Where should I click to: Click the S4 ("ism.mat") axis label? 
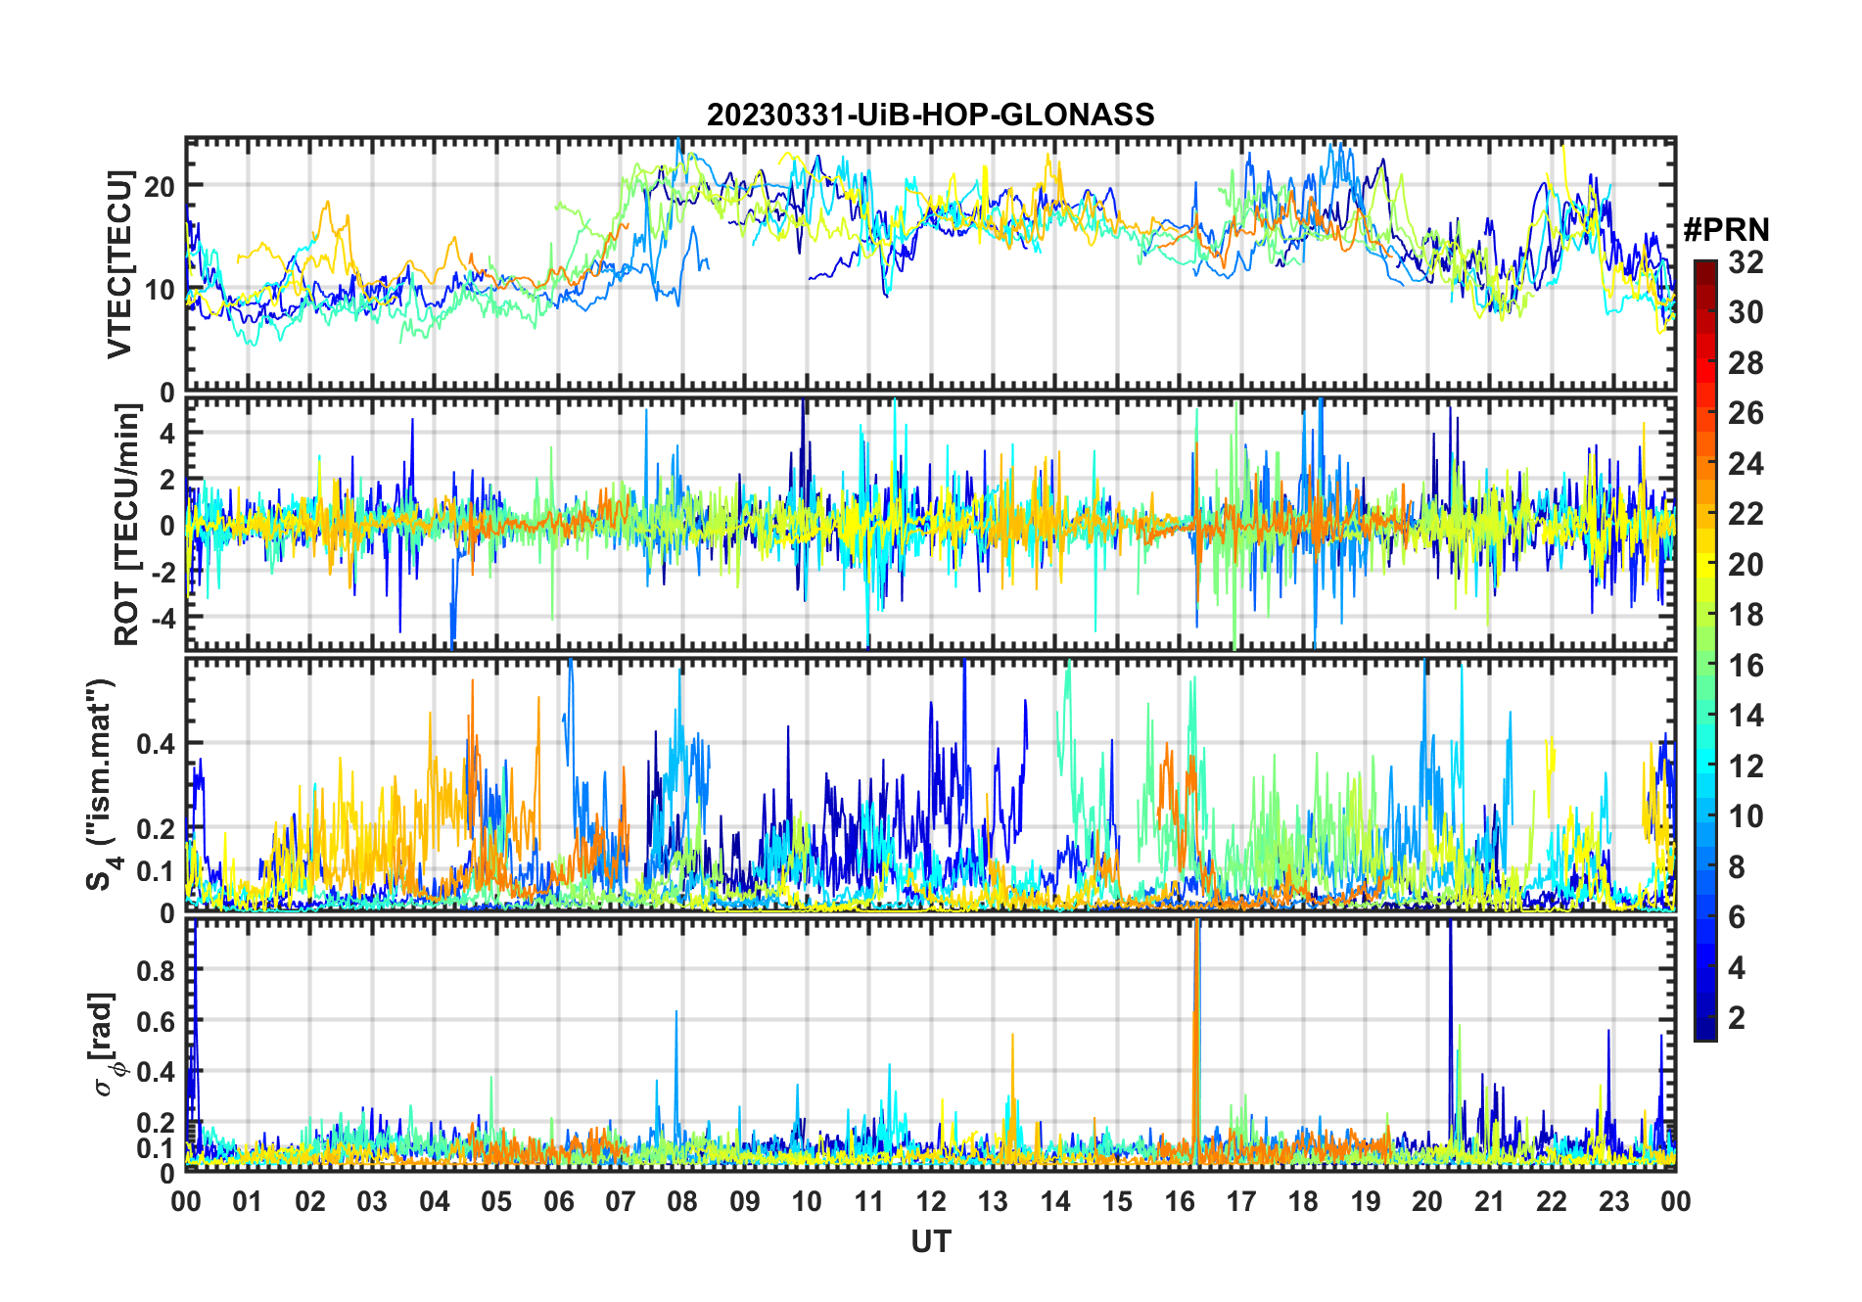pos(102,784)
